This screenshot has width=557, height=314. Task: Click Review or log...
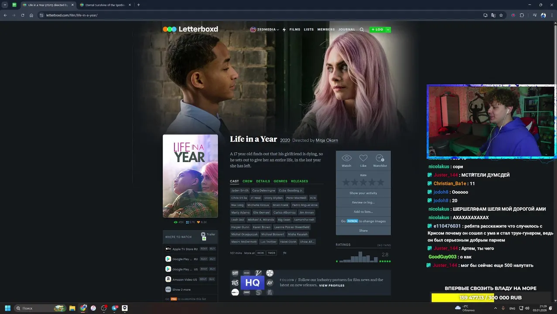[x=363, y=202]
